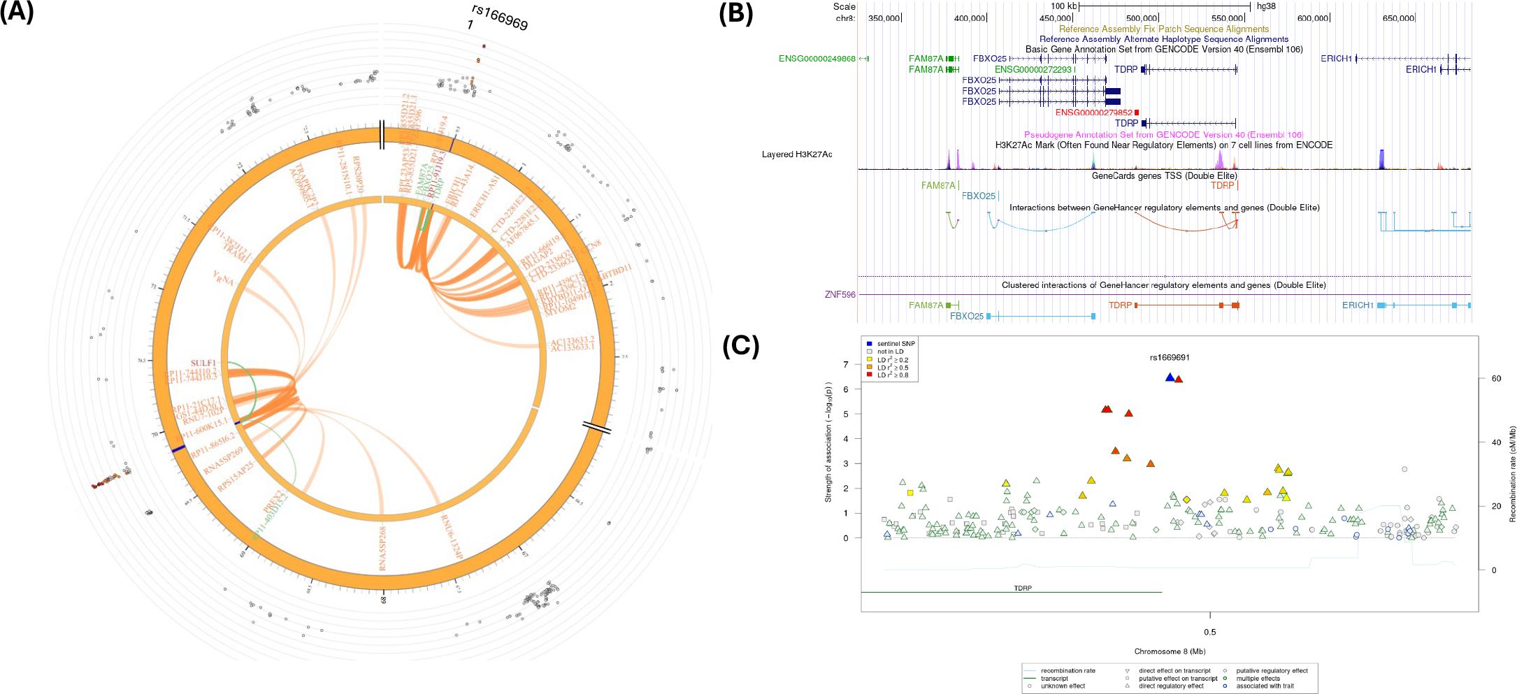
Task: Click the blue sentinel SNP triangle data point
Action: pyautogui.click(x=1170, y=377)
